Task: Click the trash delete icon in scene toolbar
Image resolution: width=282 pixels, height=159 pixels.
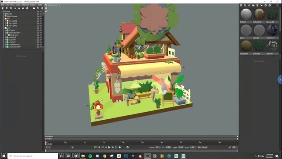Action: [x=42, y=8]
